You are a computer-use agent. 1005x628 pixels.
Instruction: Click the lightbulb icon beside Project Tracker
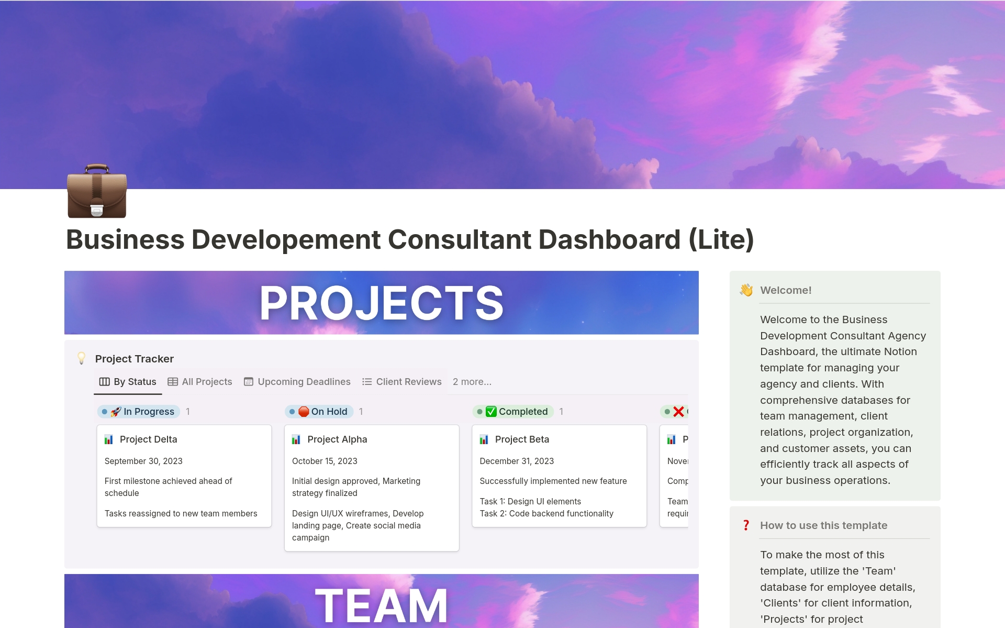pyautogui.click(x=82, y=358)
